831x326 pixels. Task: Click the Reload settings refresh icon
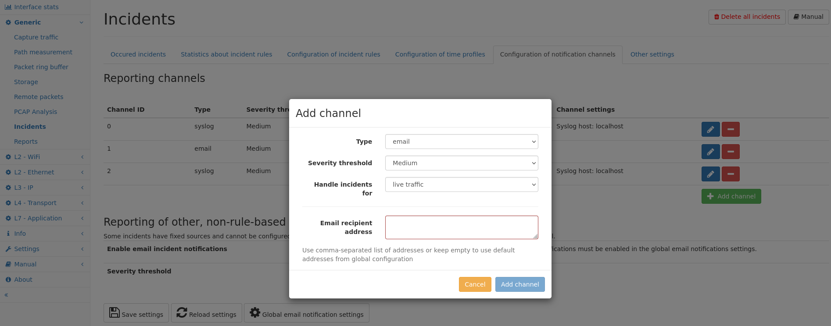182,312
